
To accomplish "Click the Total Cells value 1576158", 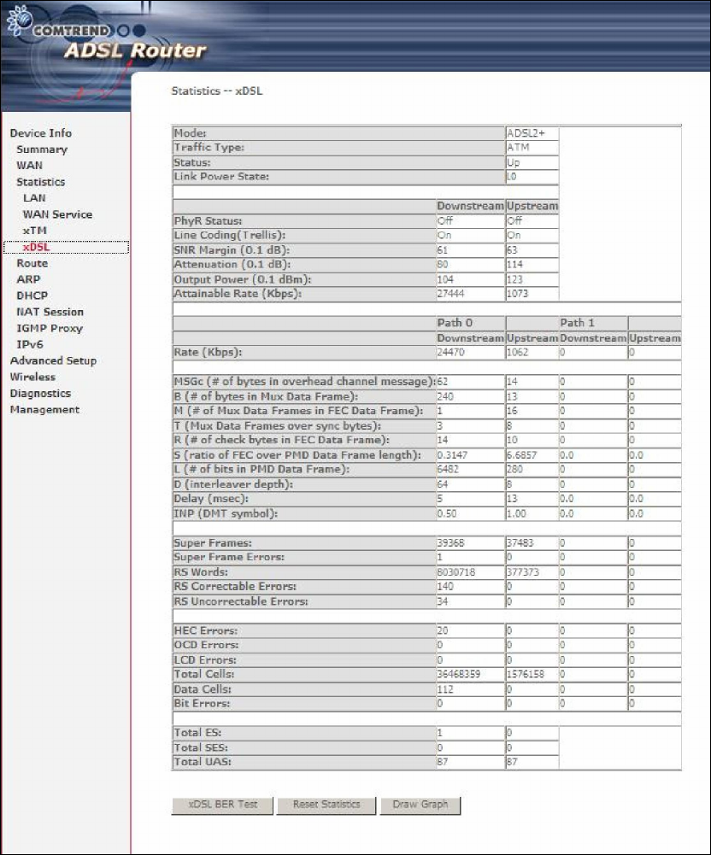I will [x=526, y=675].
